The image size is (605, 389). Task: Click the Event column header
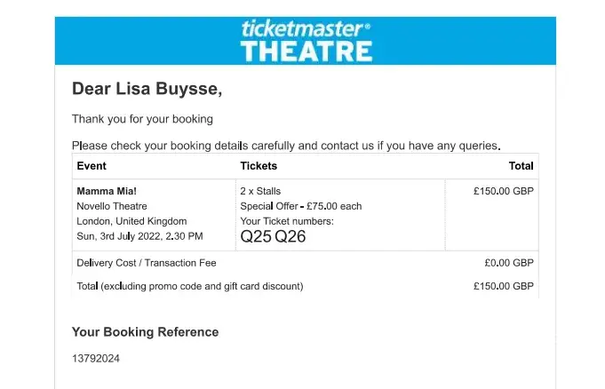tap(92, 166)
